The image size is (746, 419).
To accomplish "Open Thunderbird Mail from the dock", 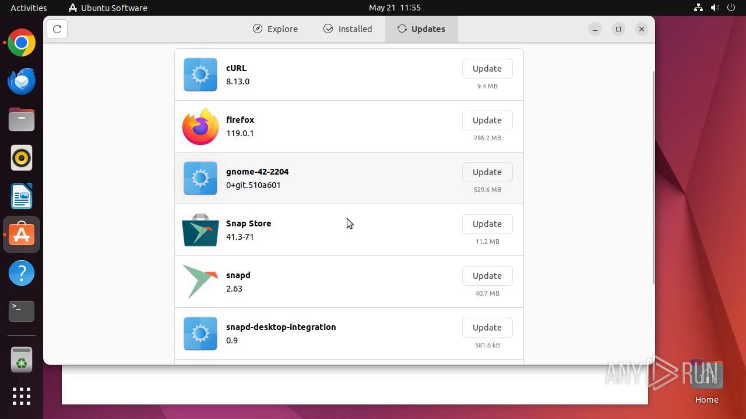I will pyautogui.click(x=22, y=81).
